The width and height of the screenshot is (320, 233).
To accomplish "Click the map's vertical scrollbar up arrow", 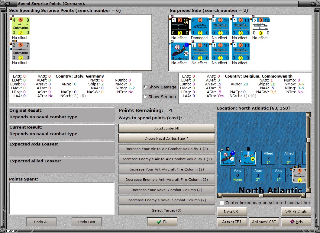I will pos(308,115).
